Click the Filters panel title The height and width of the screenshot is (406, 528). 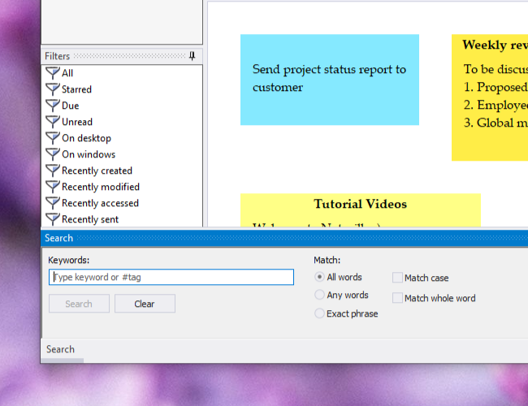(57, 56)
